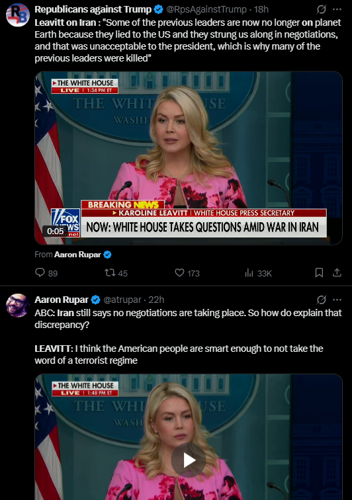
Task: Bookmark the Republicans against Trump post
Action: coord(319,272)
